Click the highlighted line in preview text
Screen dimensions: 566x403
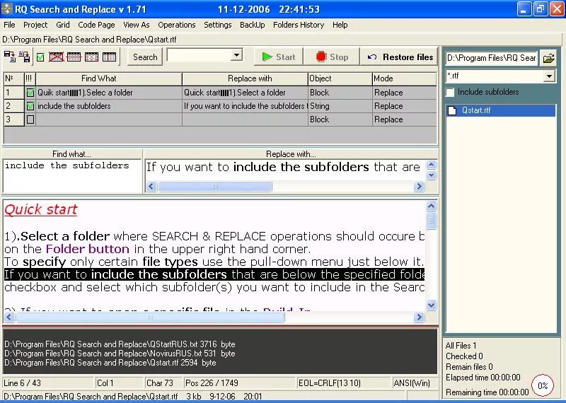214,274
